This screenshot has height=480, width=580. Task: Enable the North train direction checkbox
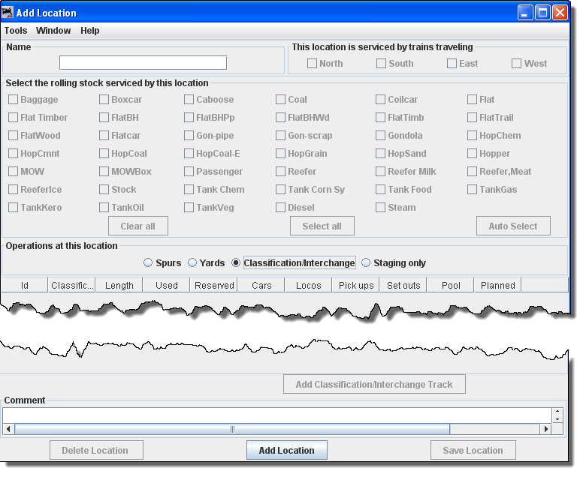point(313,64)
